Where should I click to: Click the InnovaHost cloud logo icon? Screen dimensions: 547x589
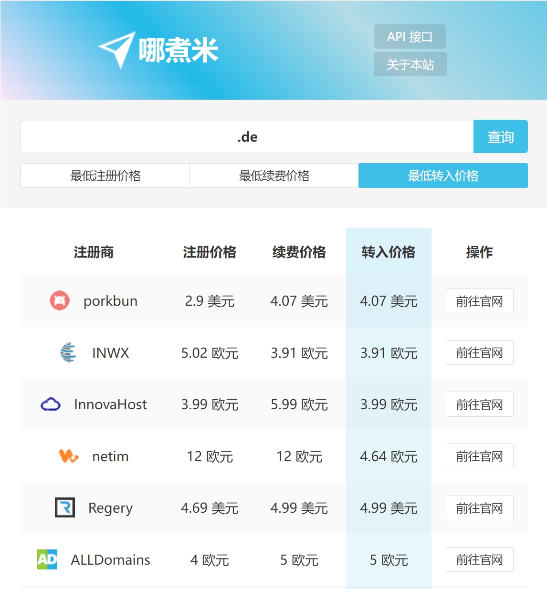[x=51, y=404]
